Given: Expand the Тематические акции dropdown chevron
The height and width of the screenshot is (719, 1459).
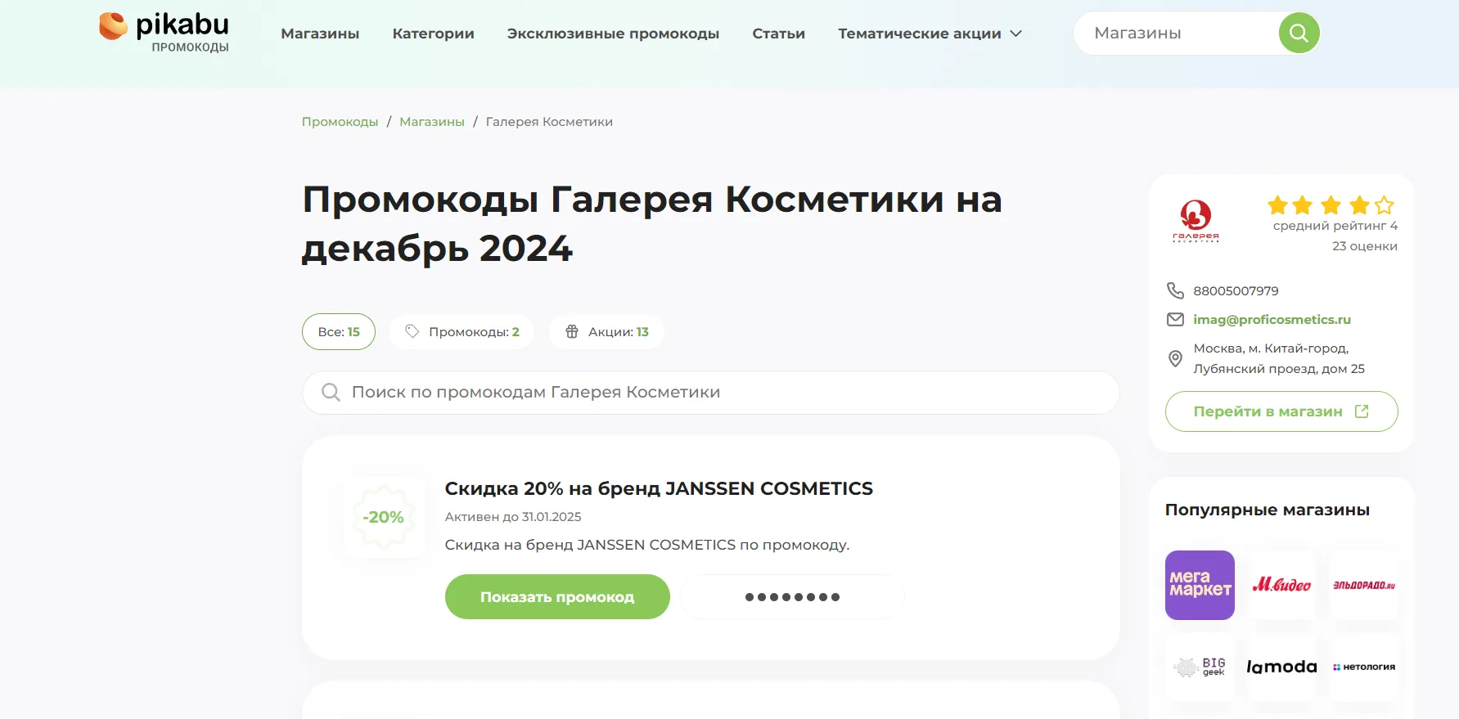Looking at the screenshot, I should (1016, 34).
